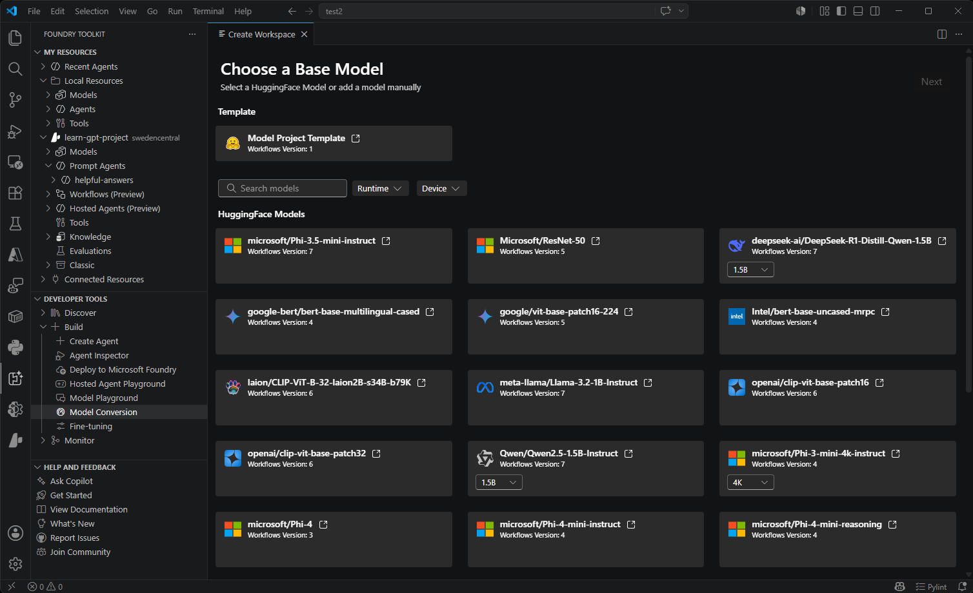
Task: Open the Azure view in activity bar
Action: (15, 255)
